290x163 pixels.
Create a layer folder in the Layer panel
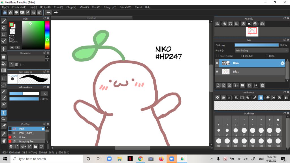point(242,85)
